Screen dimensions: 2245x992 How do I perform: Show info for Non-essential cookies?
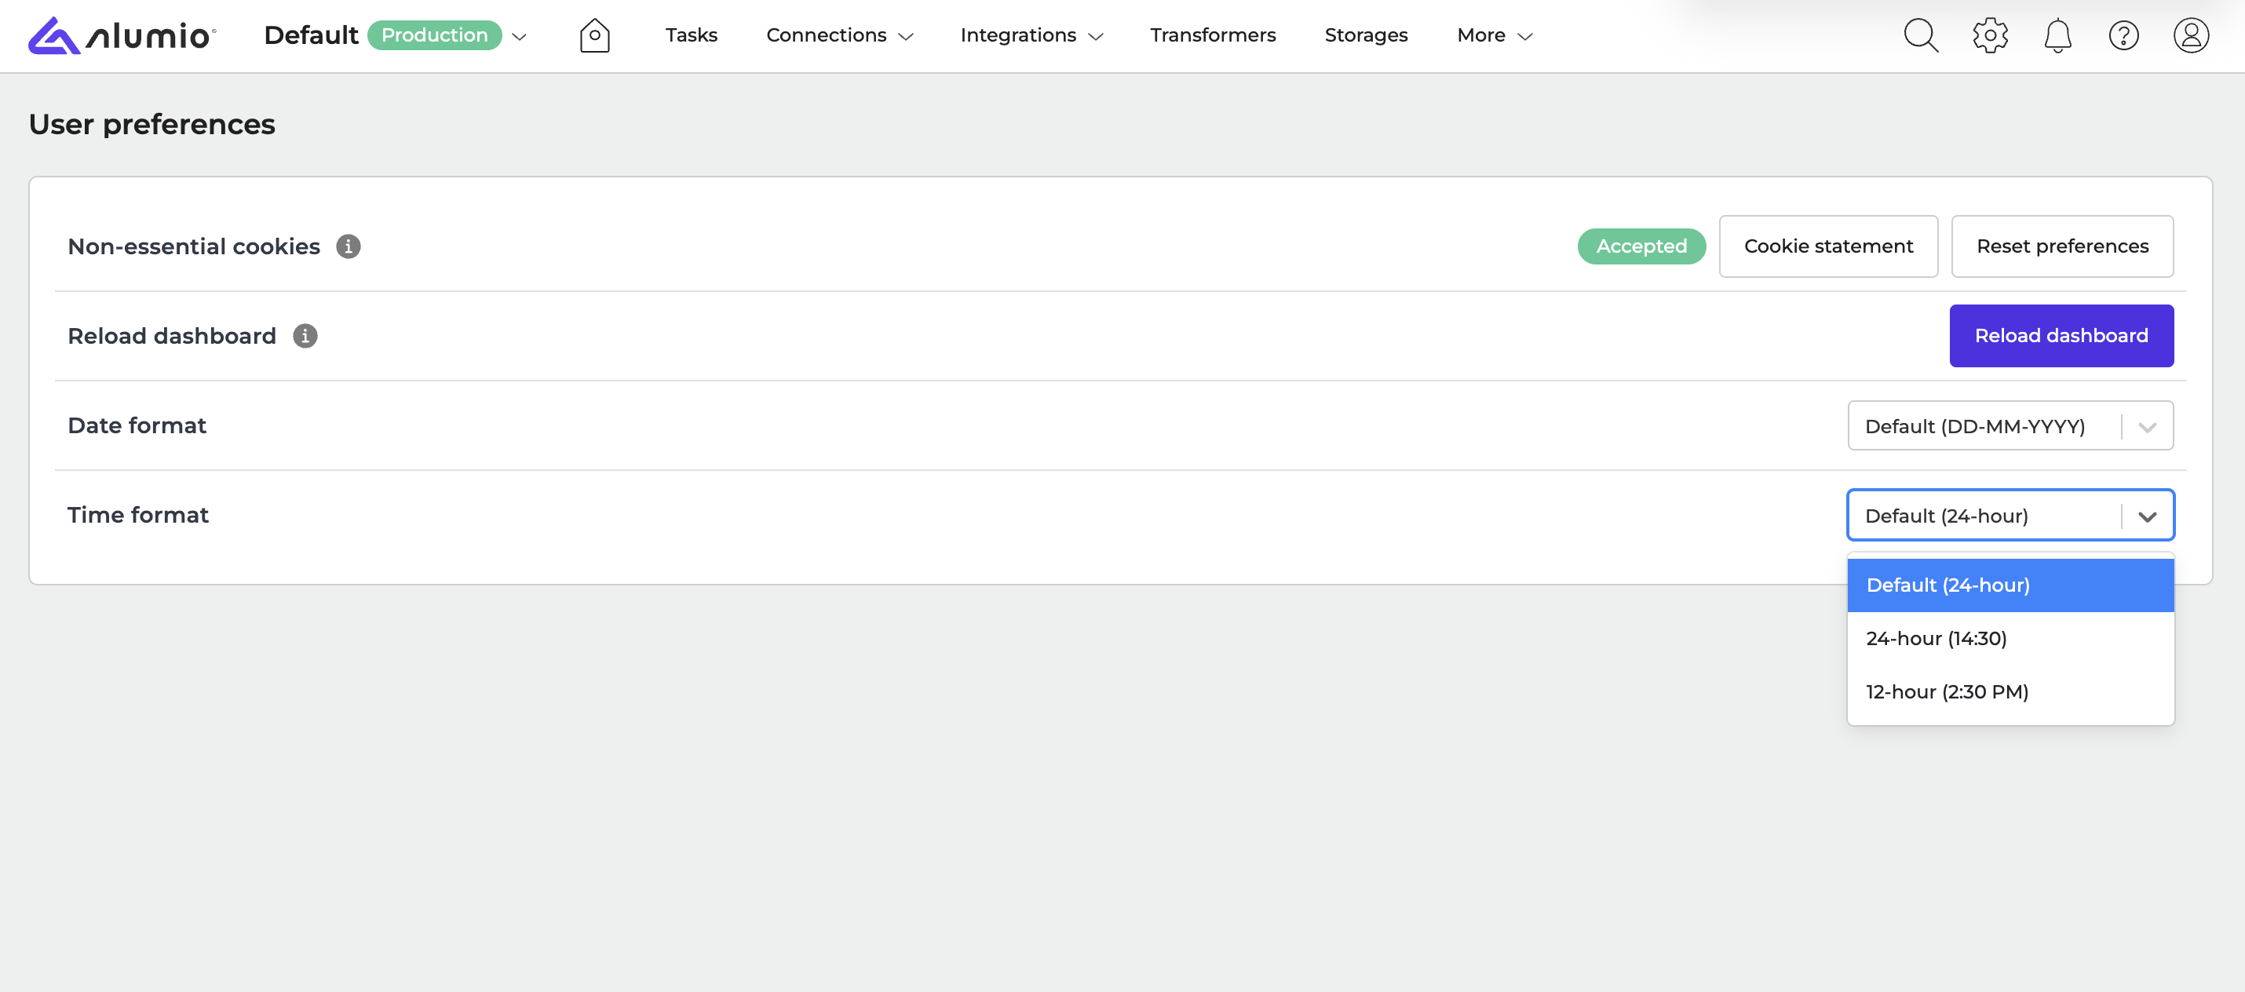point(349,246)
